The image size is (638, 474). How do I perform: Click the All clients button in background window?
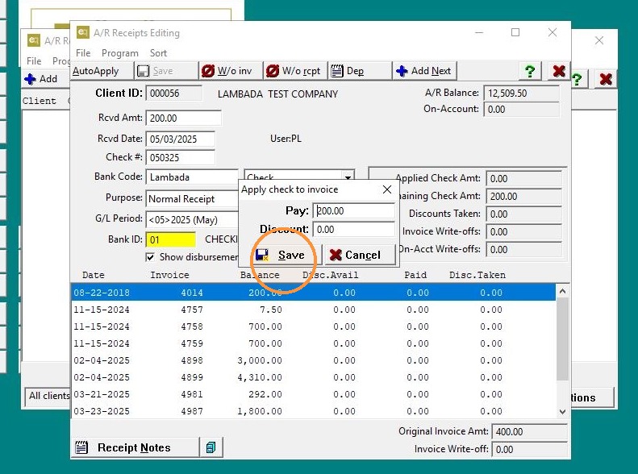48,396
